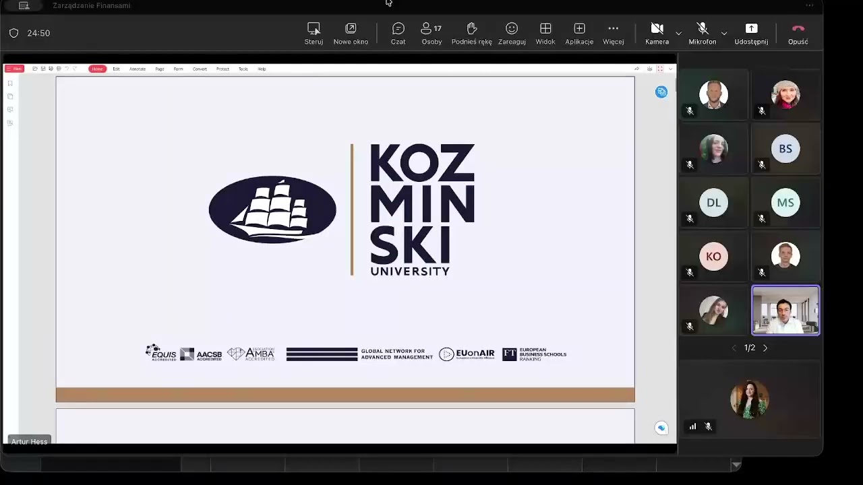
Task: Toggle fullscreen icon in PDF editor
Action: coord(660,69)
